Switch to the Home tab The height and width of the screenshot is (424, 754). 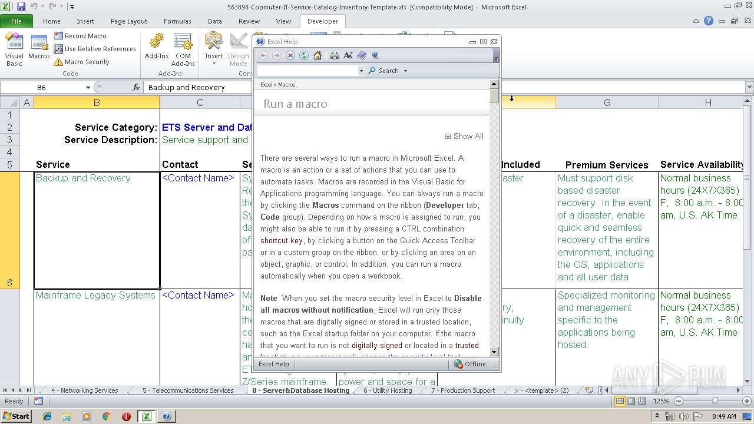coord(52,21)
